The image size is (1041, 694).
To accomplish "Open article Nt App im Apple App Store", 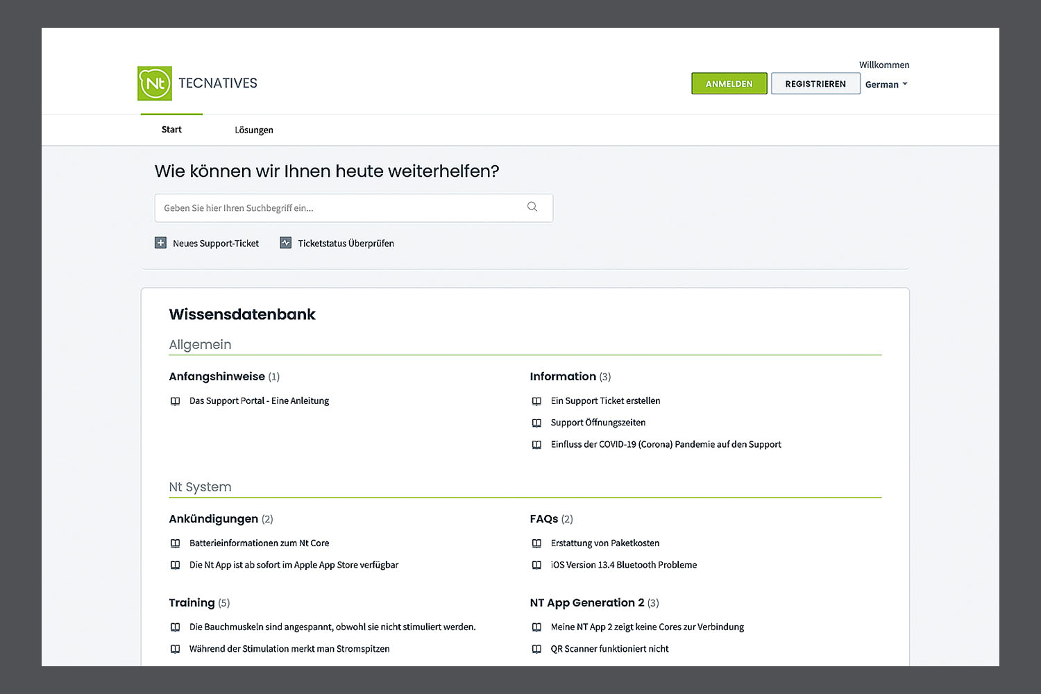I will (x=294, y=565).
